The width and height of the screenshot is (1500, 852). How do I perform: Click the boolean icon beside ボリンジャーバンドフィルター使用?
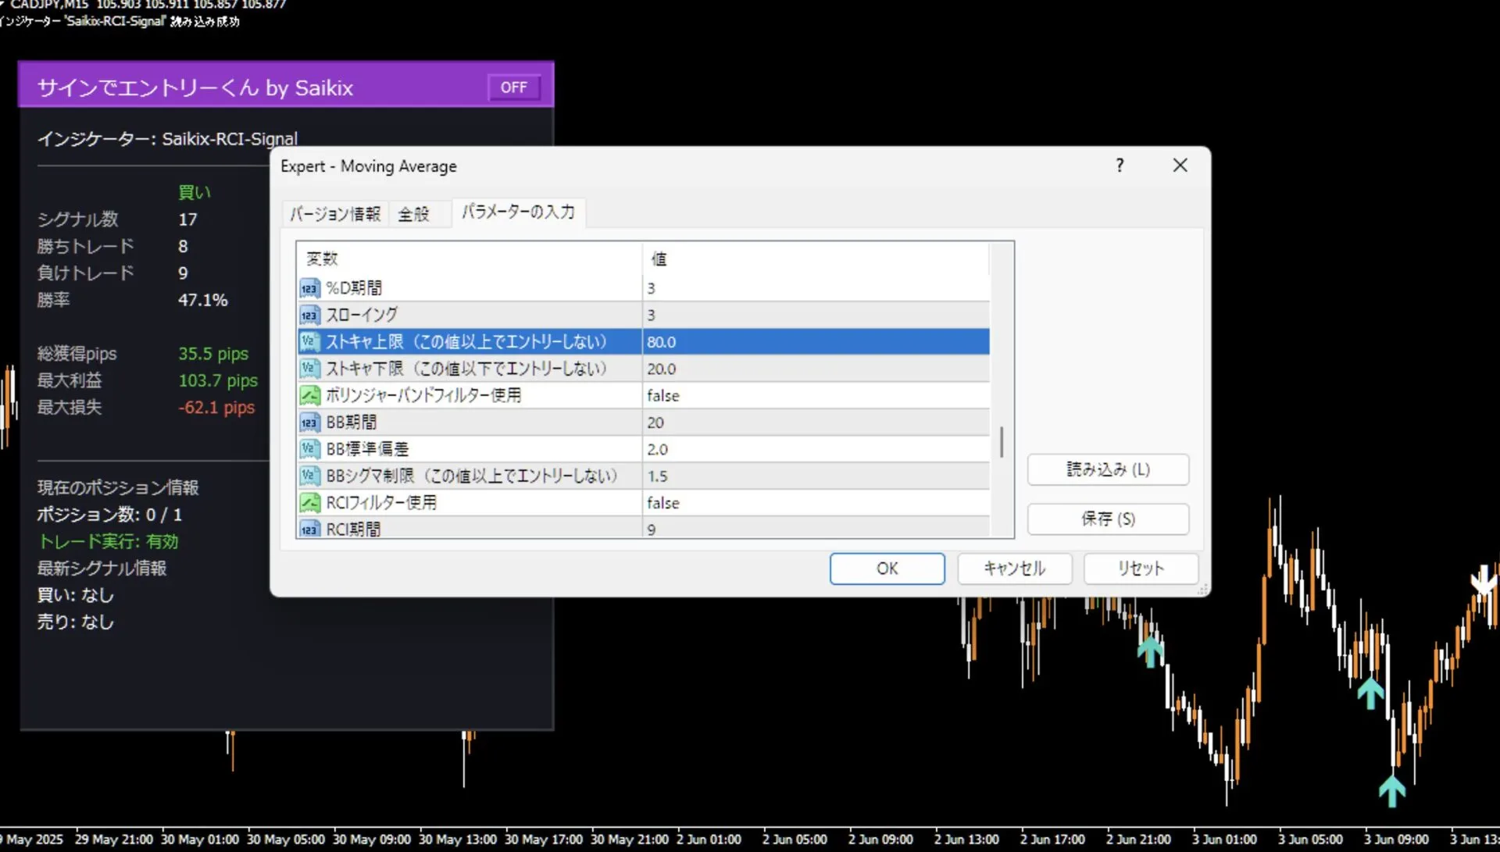[309, 395]
